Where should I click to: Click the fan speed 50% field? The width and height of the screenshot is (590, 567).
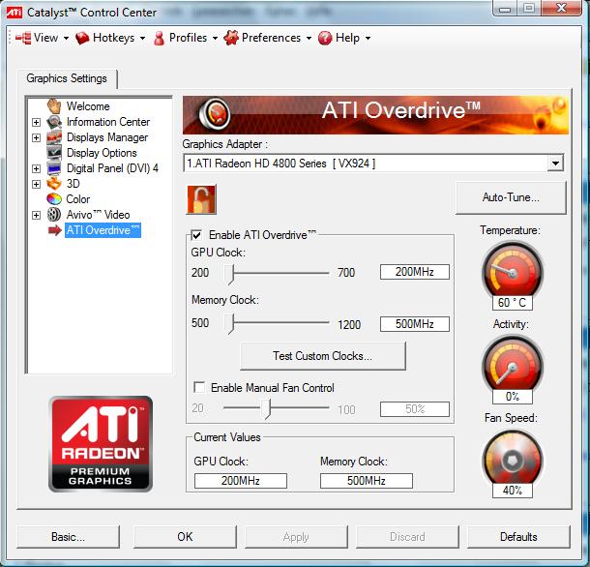tap(415, 409)
